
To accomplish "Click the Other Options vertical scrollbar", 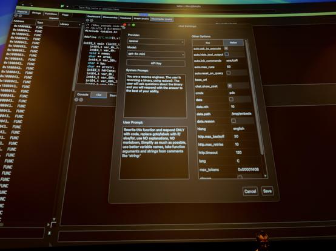I will [x=254, y=98].
